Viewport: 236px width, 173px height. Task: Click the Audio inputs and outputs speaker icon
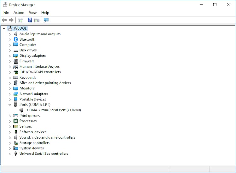pyautogui.click(x=16, y=34)
